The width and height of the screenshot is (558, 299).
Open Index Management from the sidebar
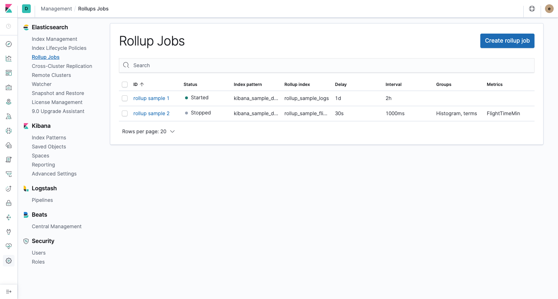click(x=54, y=39)
